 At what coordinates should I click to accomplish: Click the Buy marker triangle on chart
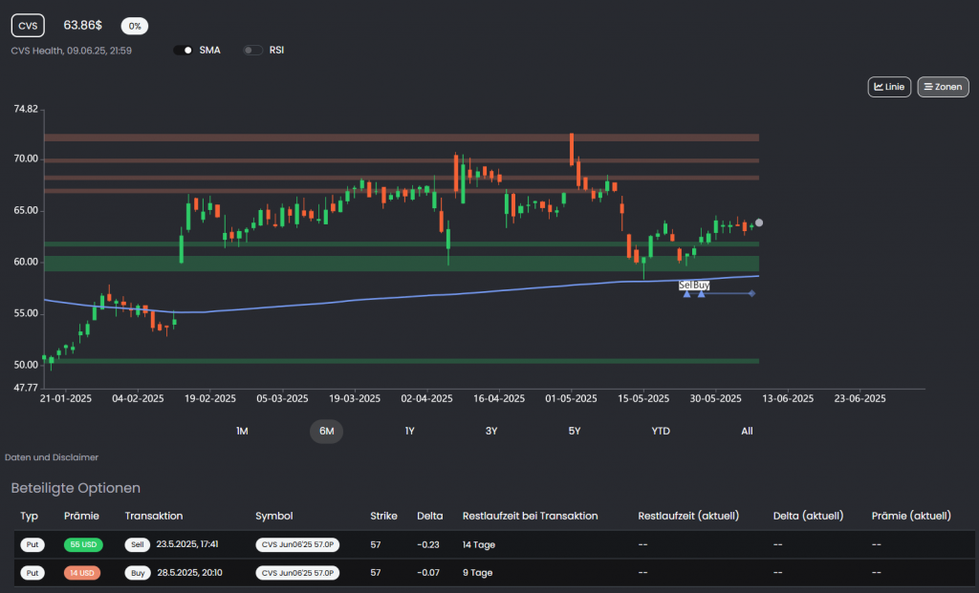701,294
